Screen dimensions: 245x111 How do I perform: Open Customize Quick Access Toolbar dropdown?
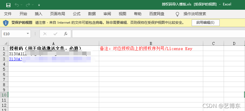[x=39, y=5]
